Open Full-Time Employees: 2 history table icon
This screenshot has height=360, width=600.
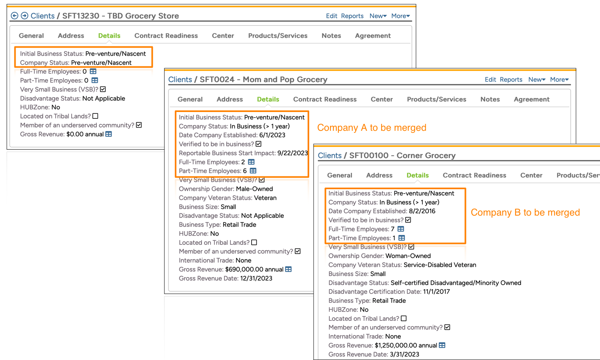point(251,162)
